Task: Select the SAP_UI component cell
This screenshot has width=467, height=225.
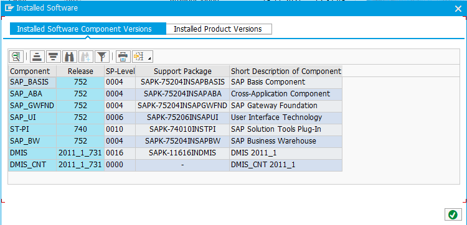Action: click(x=32, y=117)
